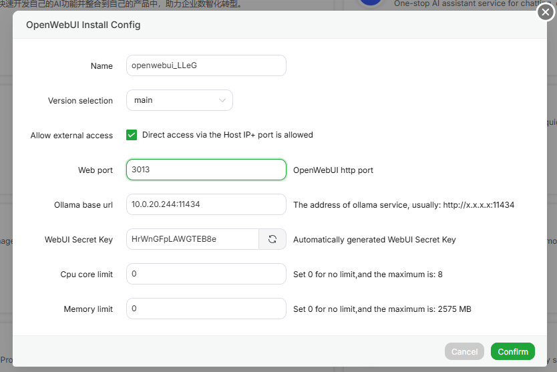The image size is (557, 372).
Task: Click the dialog title 'OpenWebUI Install Config'
Action: 83,25
